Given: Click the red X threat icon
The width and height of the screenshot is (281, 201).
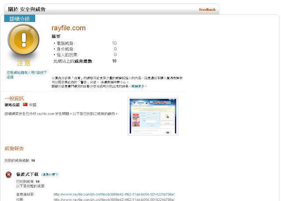Looking at the screenshot, I should point(9,175).
